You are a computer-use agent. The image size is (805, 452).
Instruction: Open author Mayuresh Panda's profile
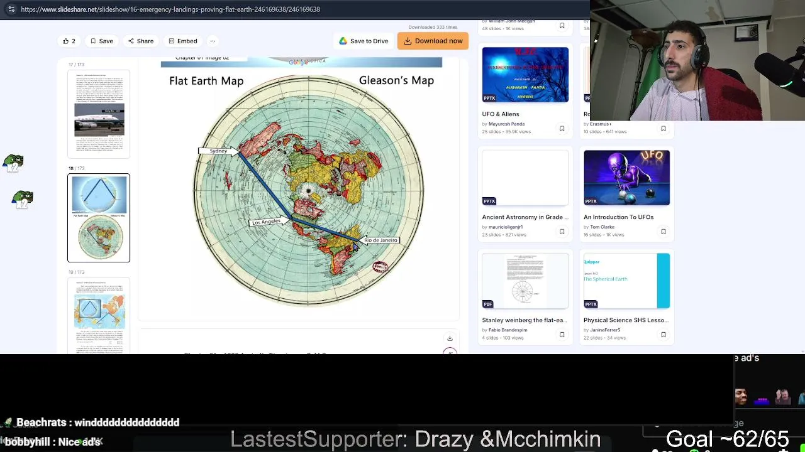(506, 124)
